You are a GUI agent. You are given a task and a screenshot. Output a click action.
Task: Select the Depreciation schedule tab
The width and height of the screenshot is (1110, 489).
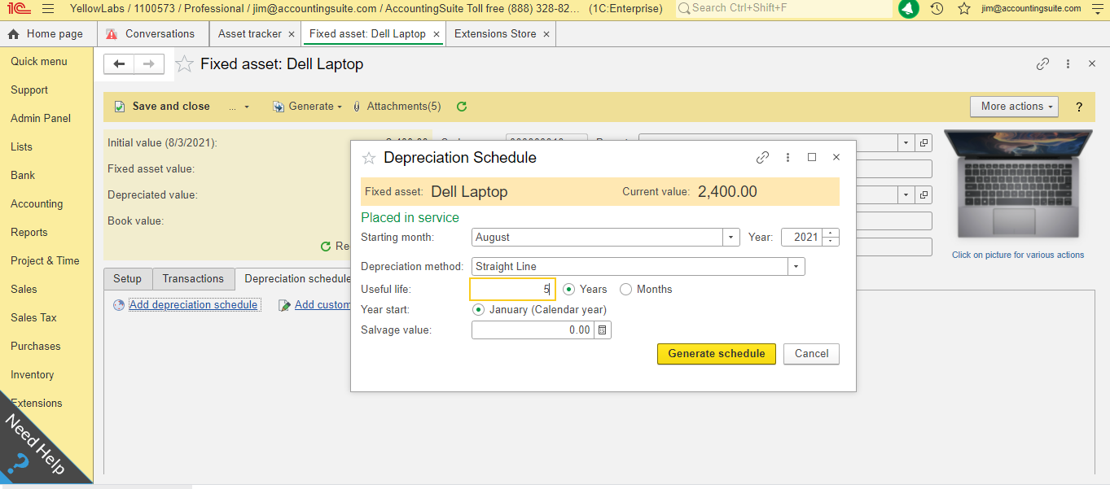point(297,278)
